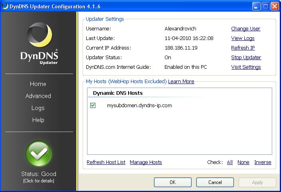Image resolution: width=281 pixels, height=192 pixels.
Task: Click the Refresh IP link
Action: pos(243,48)
